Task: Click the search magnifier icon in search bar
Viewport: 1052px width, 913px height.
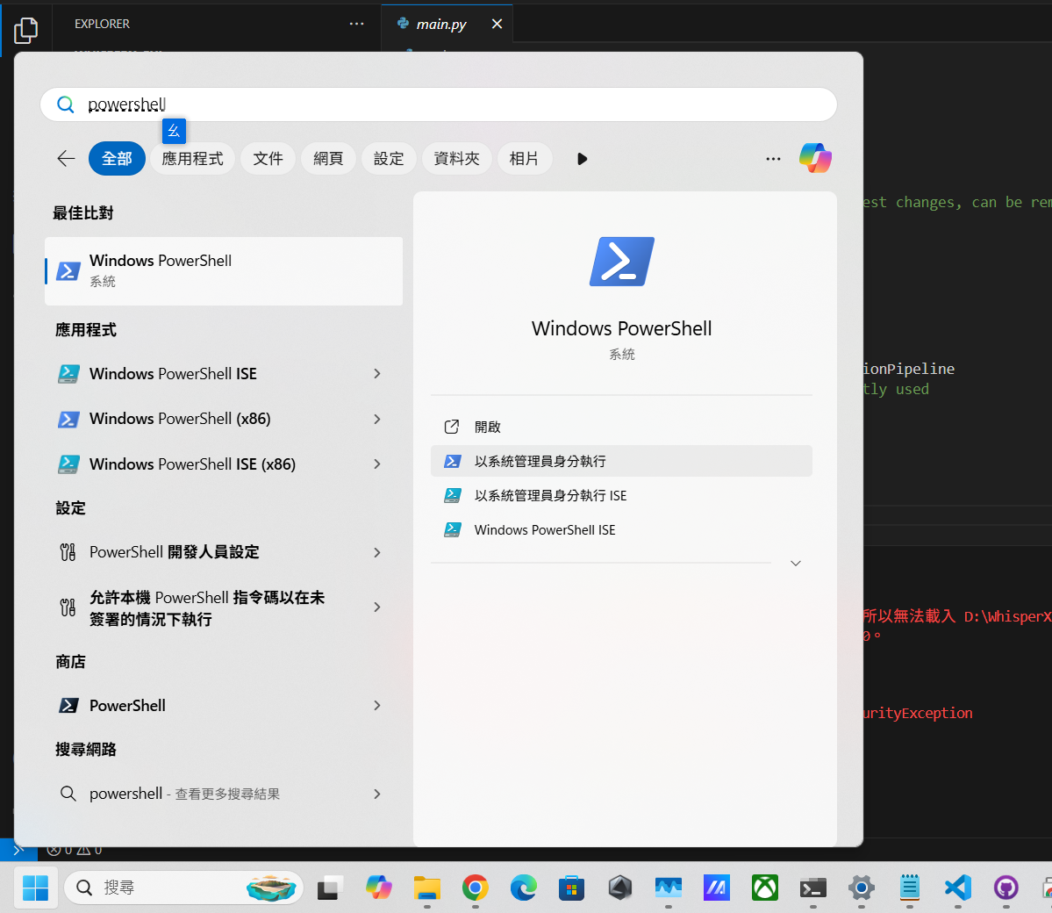Action: [65, 104]
